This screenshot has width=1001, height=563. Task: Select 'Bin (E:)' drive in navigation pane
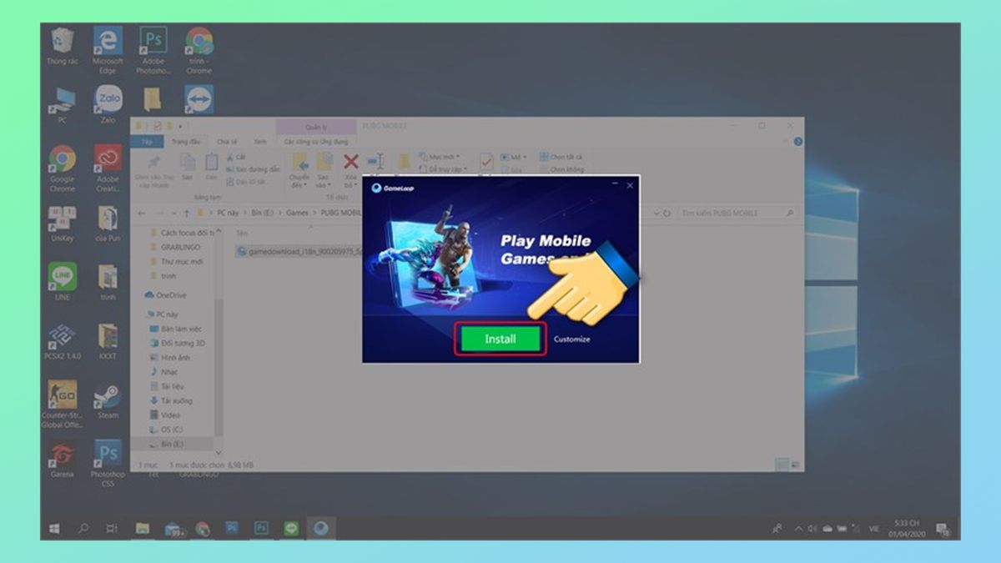coord(167,444)
